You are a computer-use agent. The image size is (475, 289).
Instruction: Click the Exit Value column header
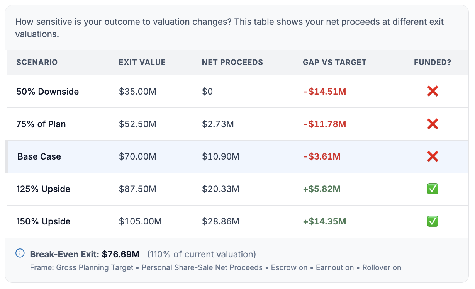coord(142,62)
